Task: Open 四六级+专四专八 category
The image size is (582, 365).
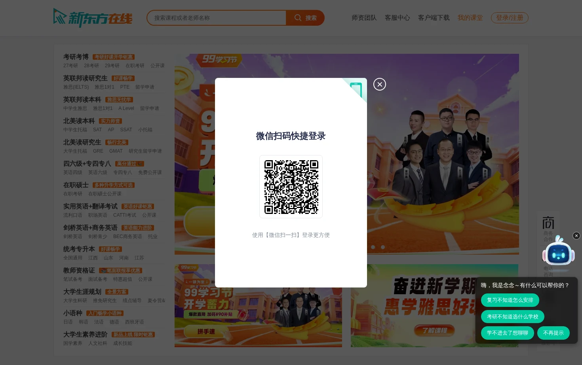Action: 87,164
